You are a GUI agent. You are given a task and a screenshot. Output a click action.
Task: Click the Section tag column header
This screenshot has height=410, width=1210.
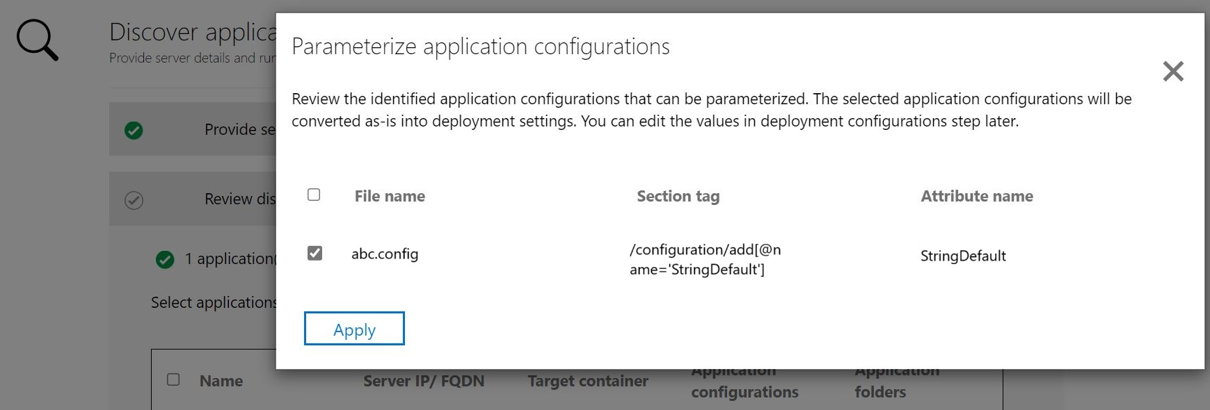tap(678, 197)
